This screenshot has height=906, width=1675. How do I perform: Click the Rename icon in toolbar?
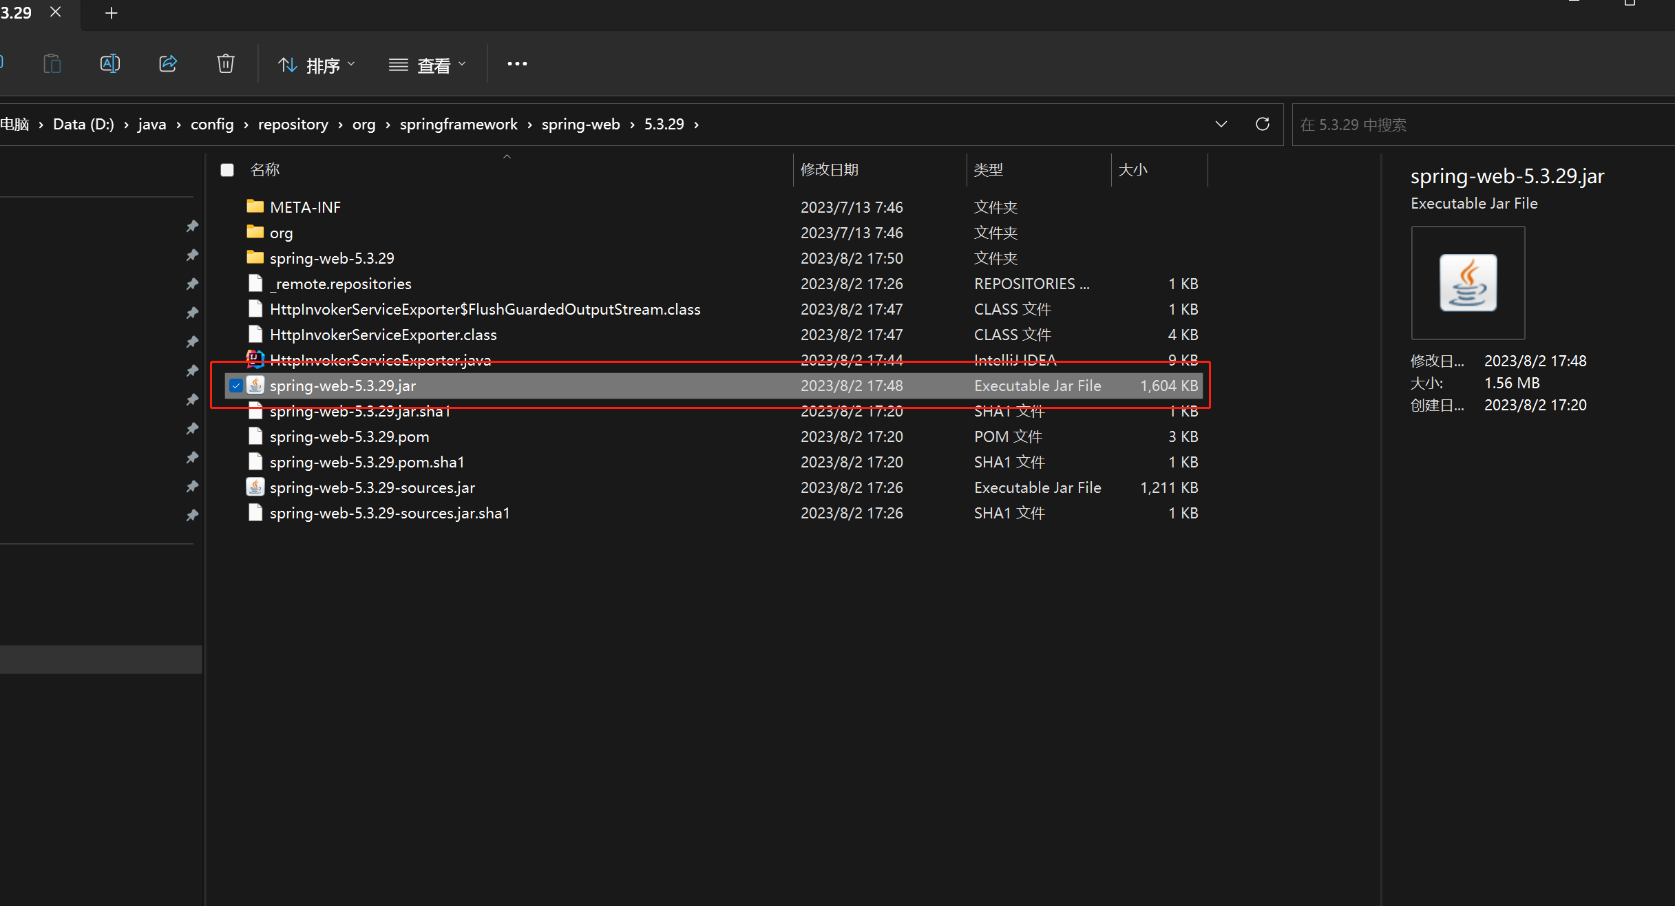(x=110, y=64)
